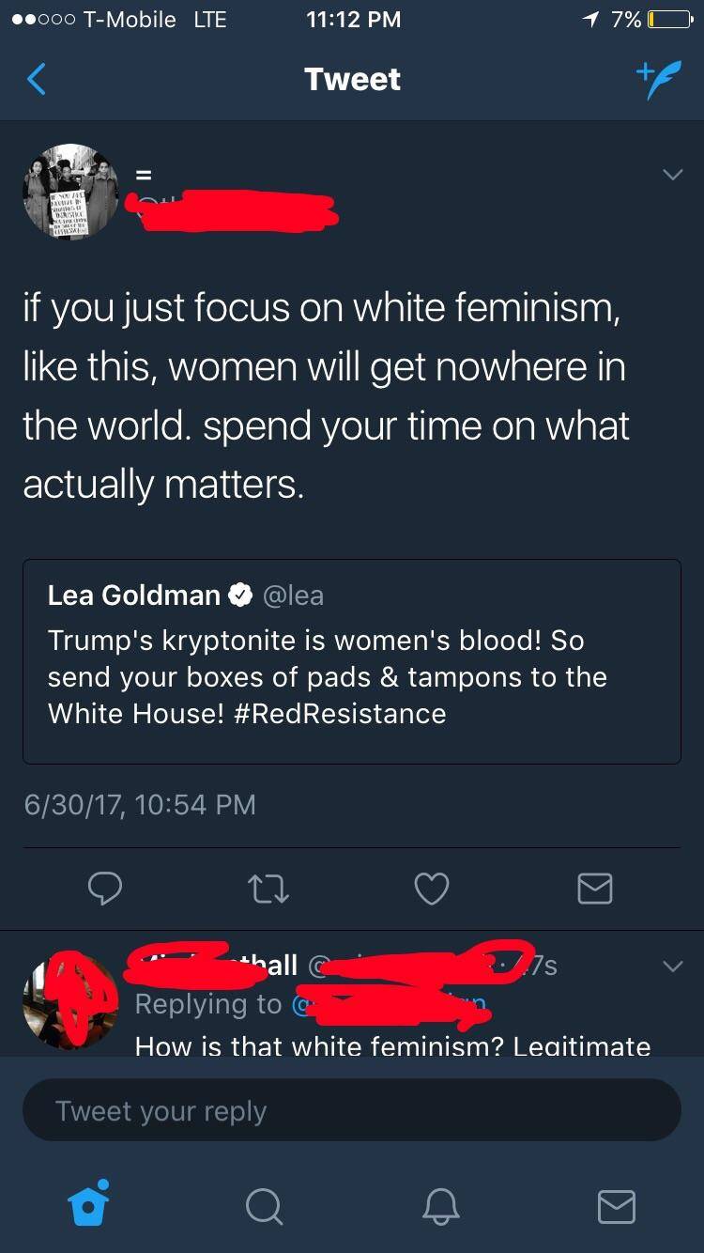Open Search from the bottom navigation
This screenshot has height=1253, width=704.
click(x=264, y=1208)
